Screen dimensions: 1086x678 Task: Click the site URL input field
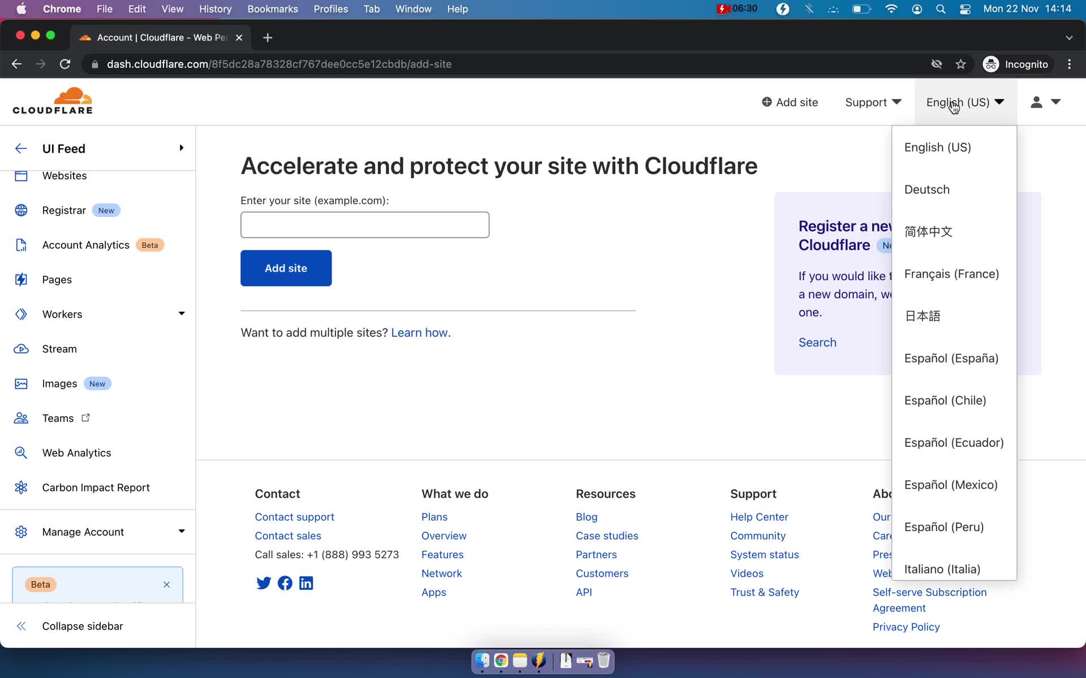point(365,225)
